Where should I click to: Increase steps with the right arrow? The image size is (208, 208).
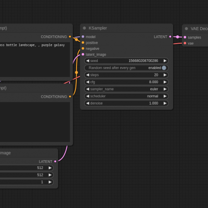(165, 75)
